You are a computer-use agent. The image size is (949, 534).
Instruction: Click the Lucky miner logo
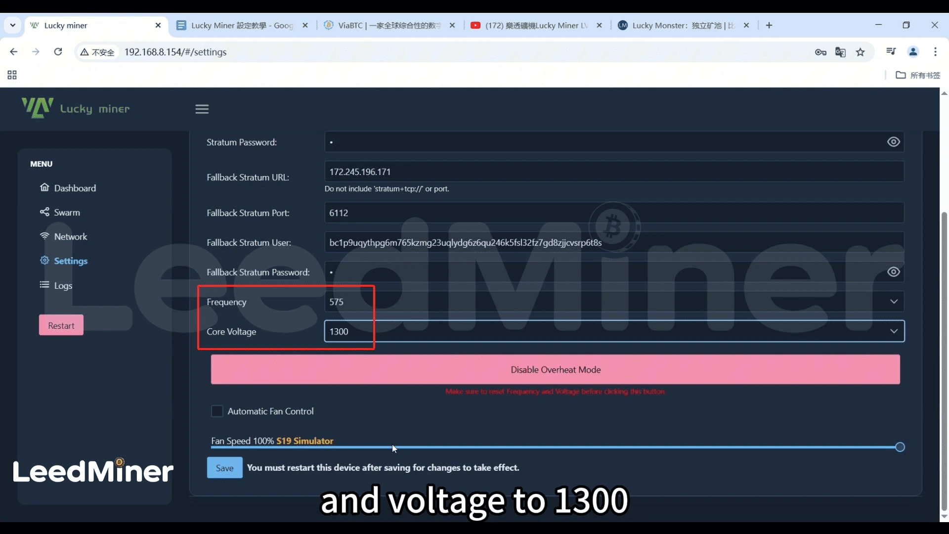pyautogui.click(x=76, y=108)
